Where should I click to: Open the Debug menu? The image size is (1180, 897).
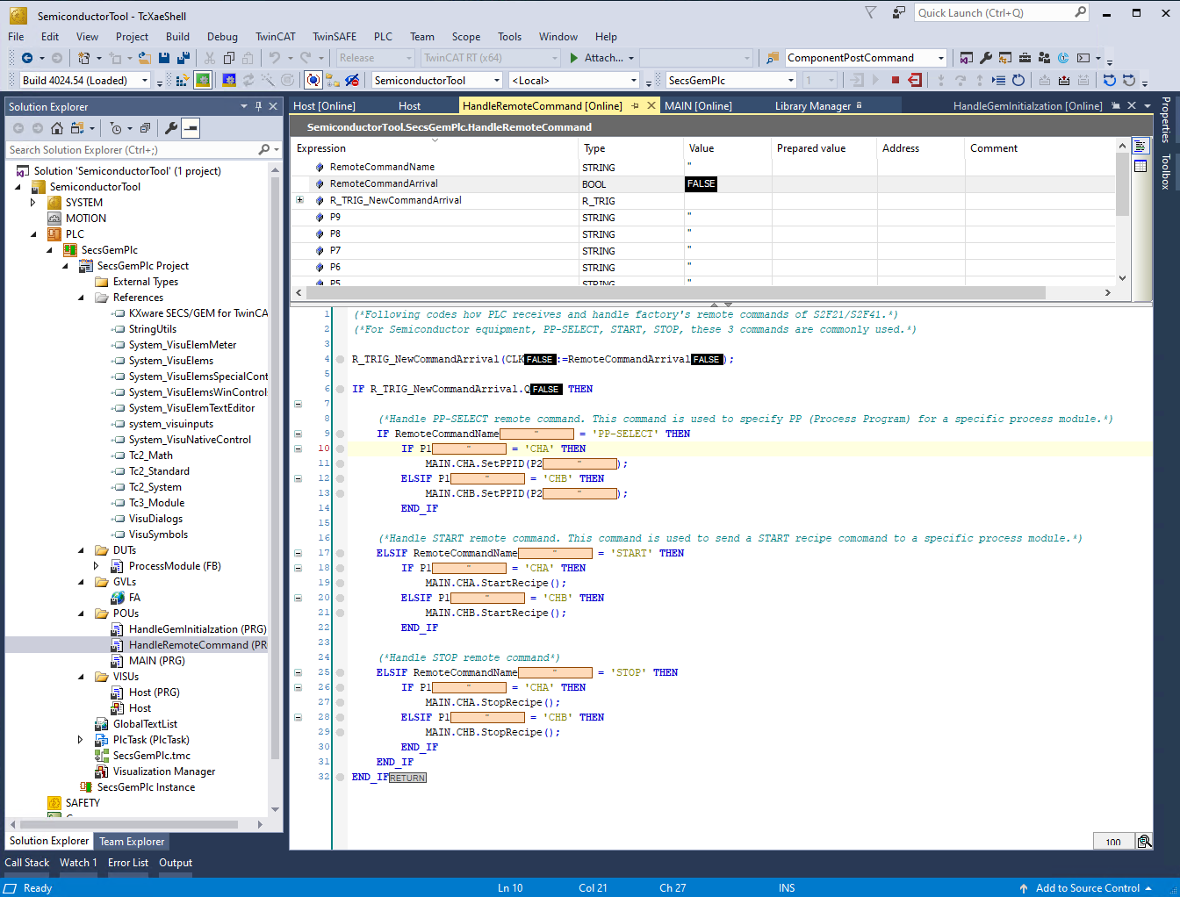click(222, 37)
